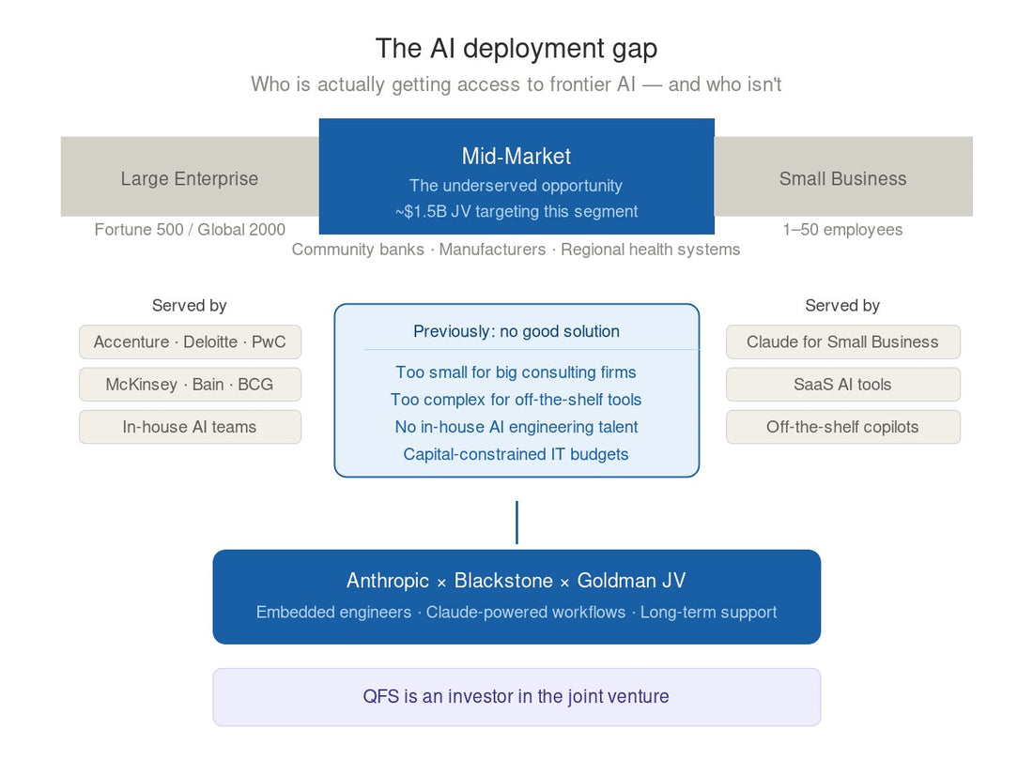Click the title 'The AI deployment gap'

click(x=516, y=49)
